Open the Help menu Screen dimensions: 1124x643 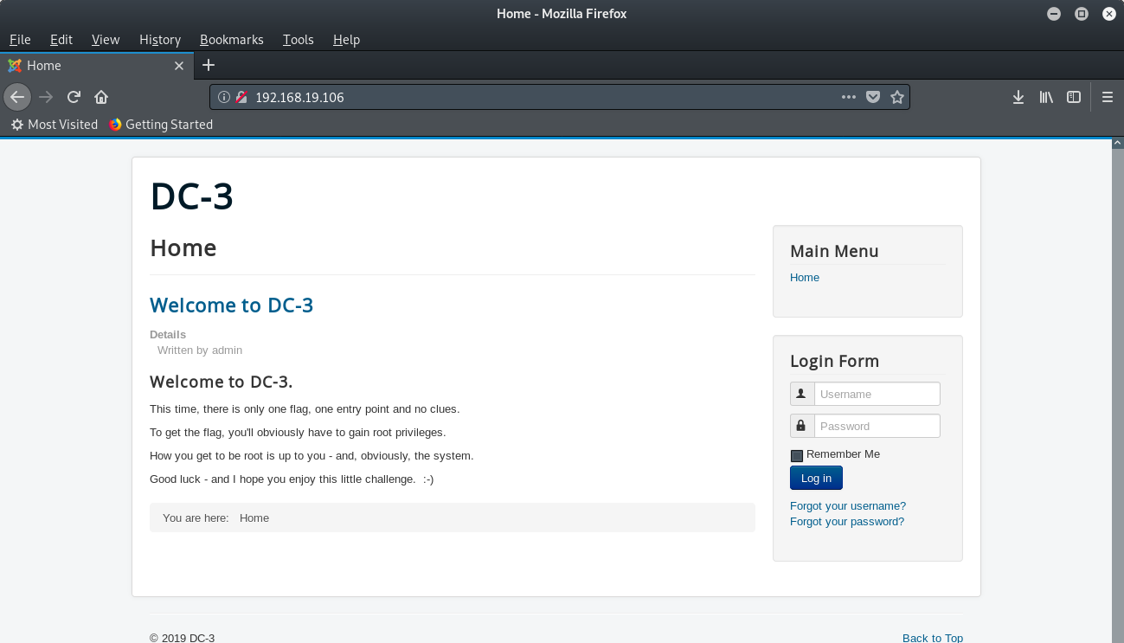pos(346,40)
